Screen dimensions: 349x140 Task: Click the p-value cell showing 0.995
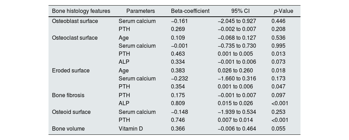[x=278, y=46]
